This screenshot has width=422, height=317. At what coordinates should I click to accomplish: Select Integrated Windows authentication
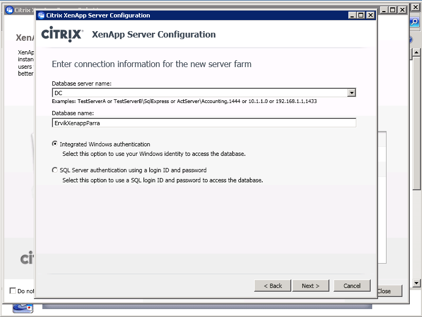55,144
